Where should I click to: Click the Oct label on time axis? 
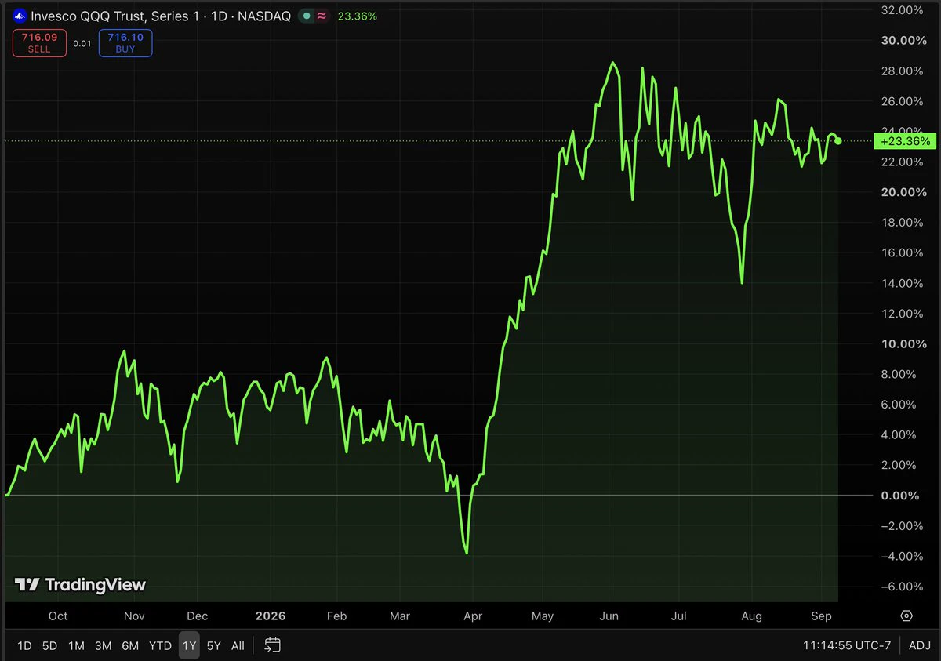point(58,616)
